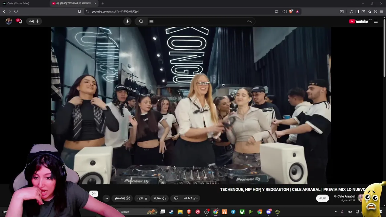386x217 pixels.
Task: Open Brave browser from the taskbar
Action: pos(189,212)
